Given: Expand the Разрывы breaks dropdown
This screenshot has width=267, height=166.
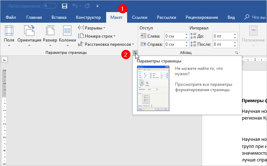Looking at the screenshot, I should [x=92, y=28].
